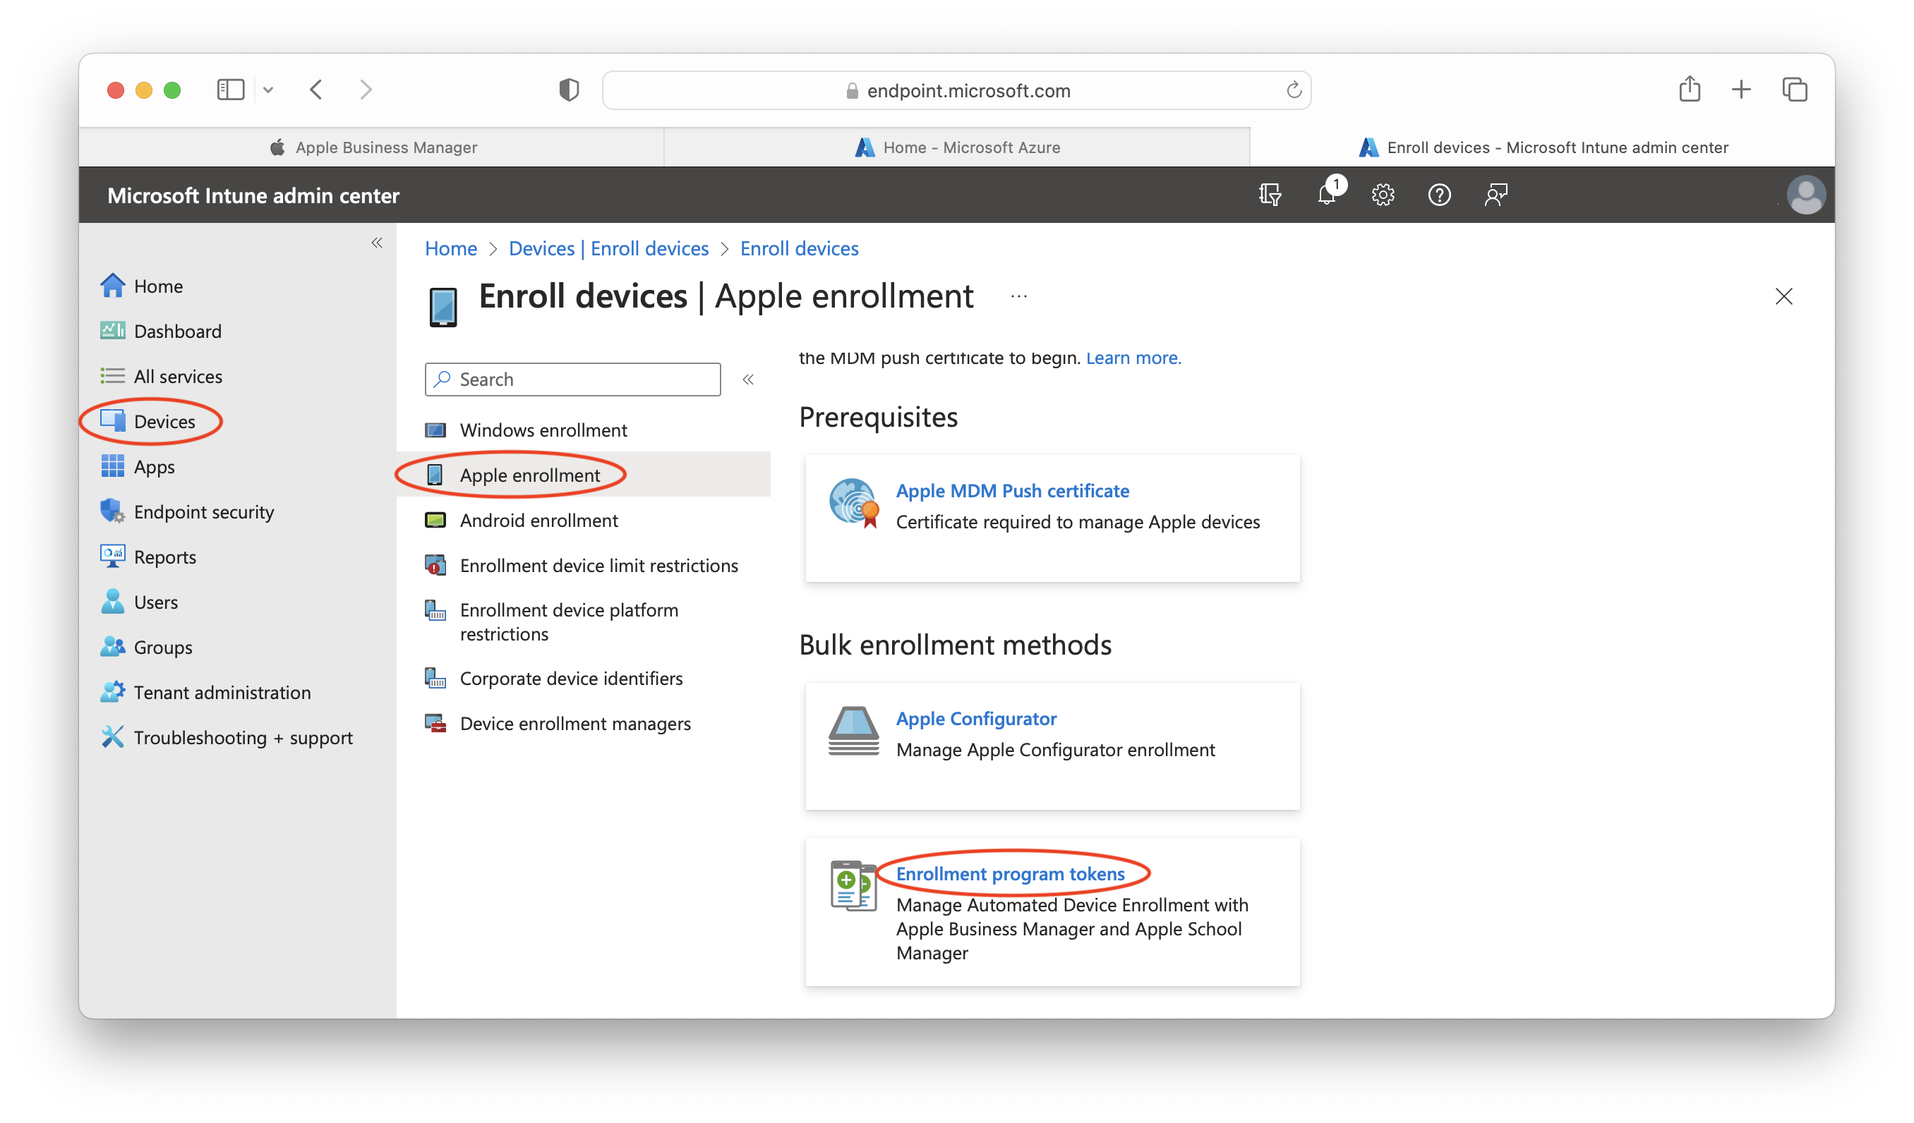Open the Groups section
Viewport: 1914px width, 1123px height.
(162, 647)
